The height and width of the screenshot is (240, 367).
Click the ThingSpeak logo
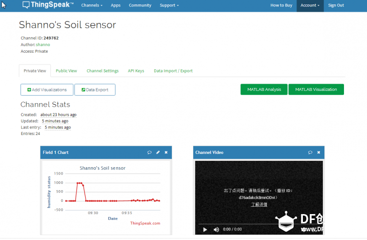pos(48,5)
